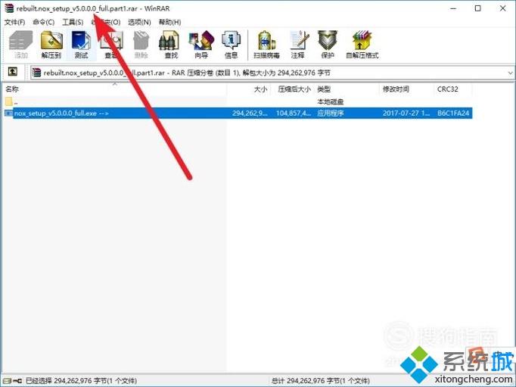Click the 本地磁盘 type cell
Screen dimensions: 516x387
[330, 101]
